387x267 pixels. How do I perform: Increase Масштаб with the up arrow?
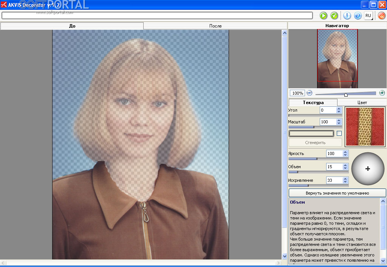coord(339,120)
